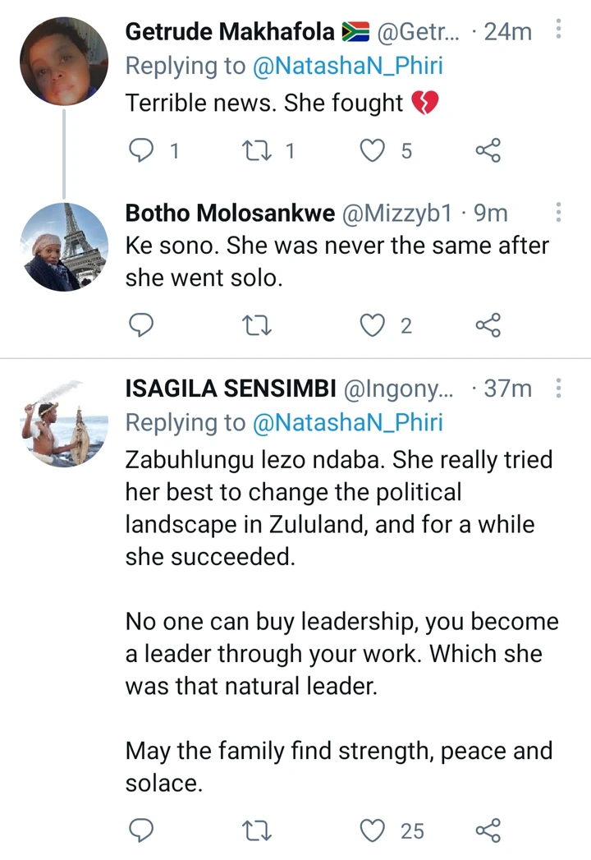This screenshot has height=860, width=591.
Task: Reply to ISAGILA SENSIMBI's tweet
Action: click(141, 830)
